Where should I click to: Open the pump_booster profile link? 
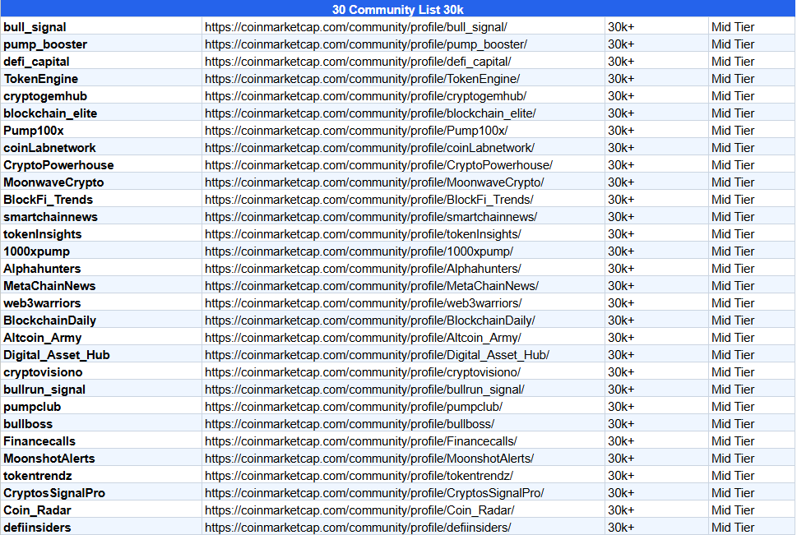pyautogui.click(x=366, y=44)
